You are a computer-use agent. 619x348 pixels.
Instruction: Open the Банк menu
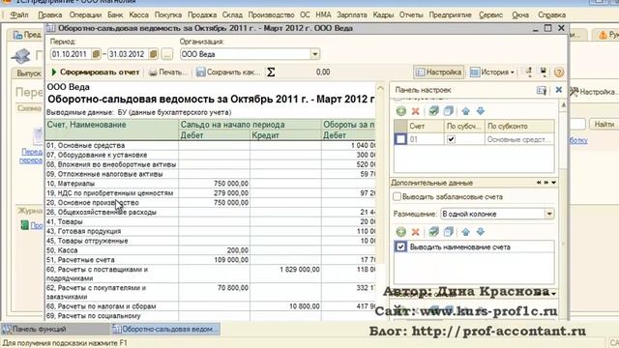click(x=115, y=15)
